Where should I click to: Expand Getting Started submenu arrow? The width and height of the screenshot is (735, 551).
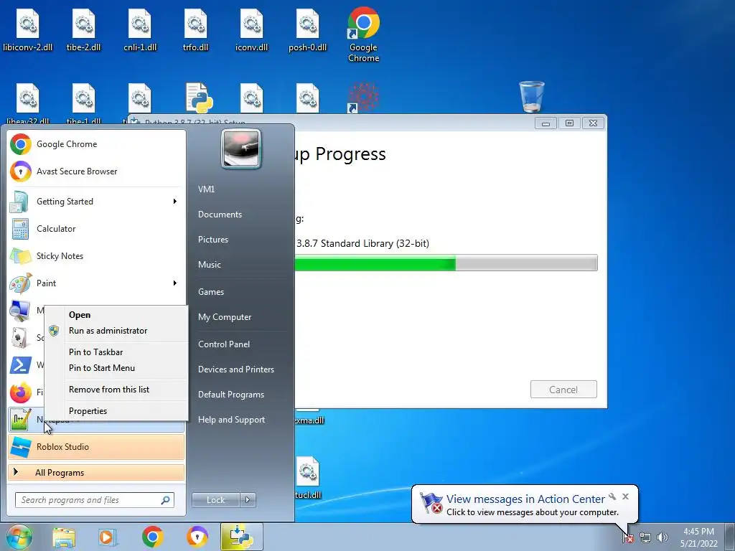pyautogui.click(x=174, y=202)
